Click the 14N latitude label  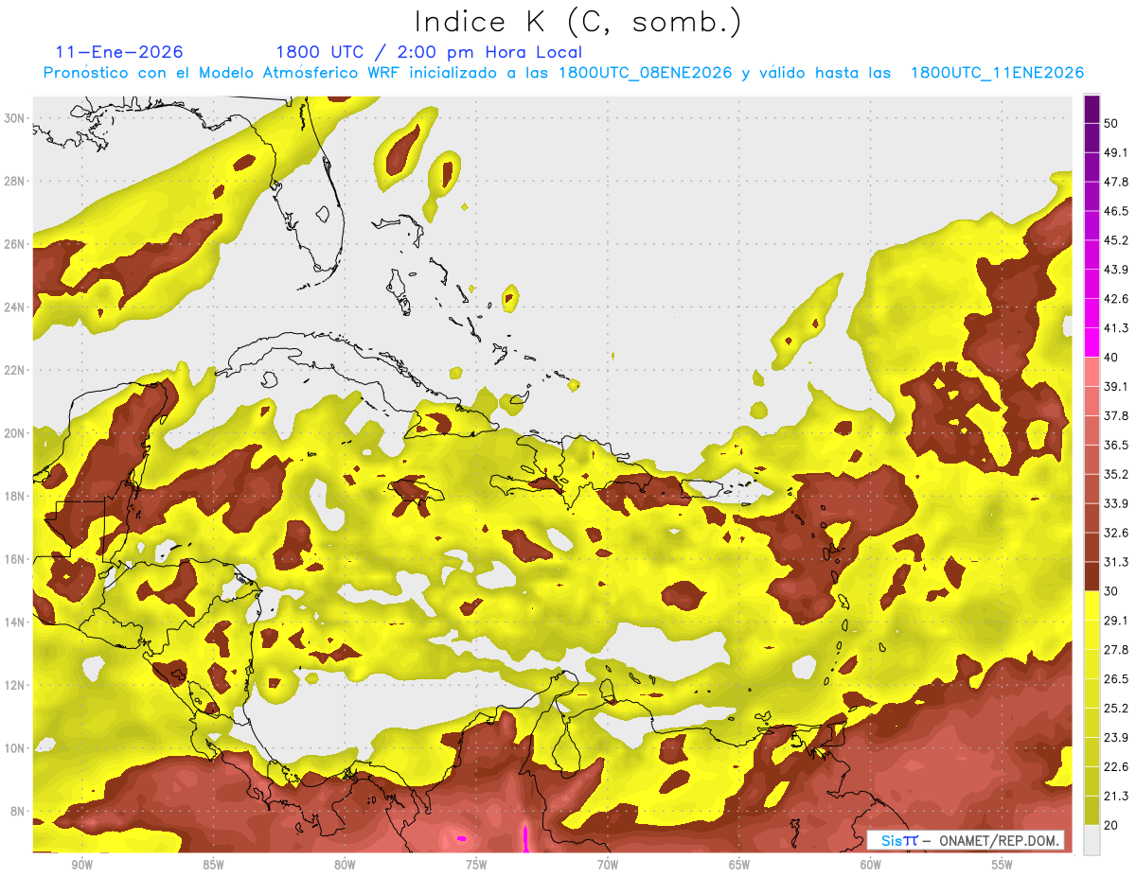14,623
